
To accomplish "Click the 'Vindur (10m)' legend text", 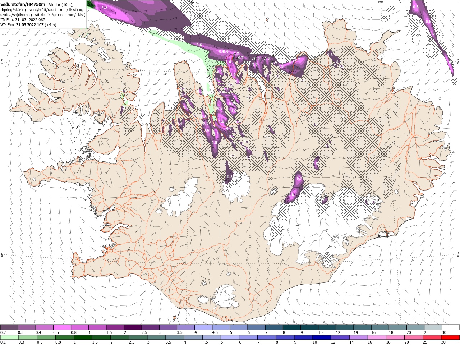I will (x=61, y=4).
